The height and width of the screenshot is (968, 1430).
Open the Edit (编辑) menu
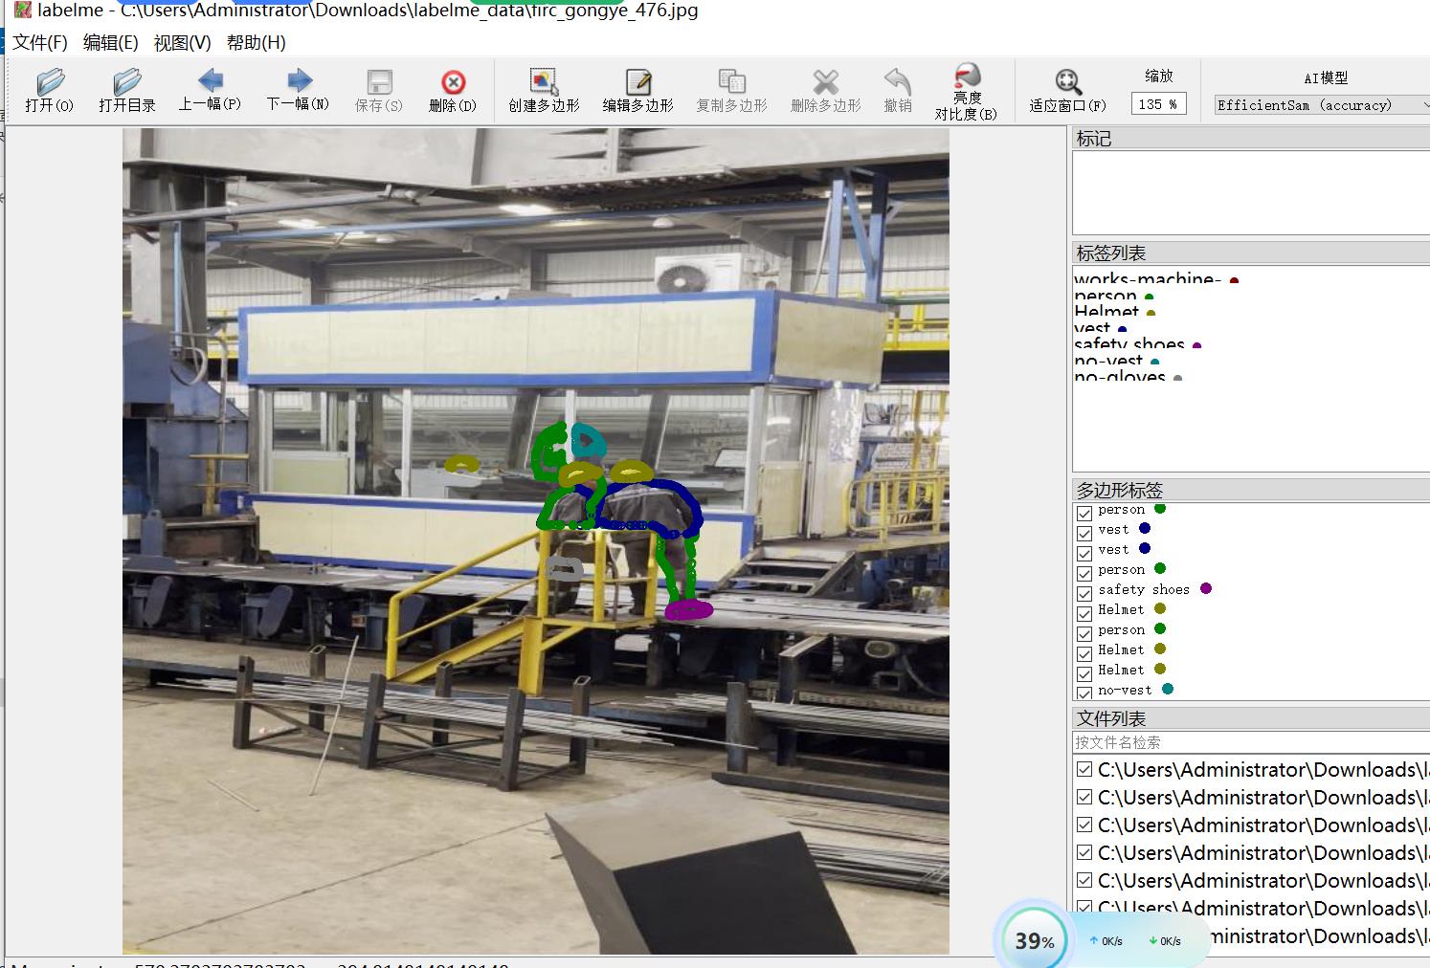pos(110,43)
